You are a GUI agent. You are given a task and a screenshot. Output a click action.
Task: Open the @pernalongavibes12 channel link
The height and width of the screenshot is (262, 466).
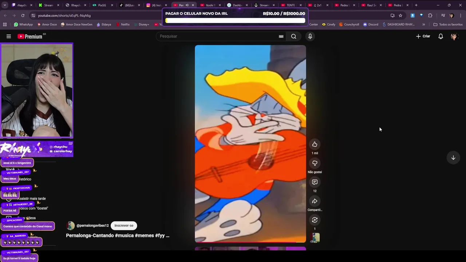[92, 226]
